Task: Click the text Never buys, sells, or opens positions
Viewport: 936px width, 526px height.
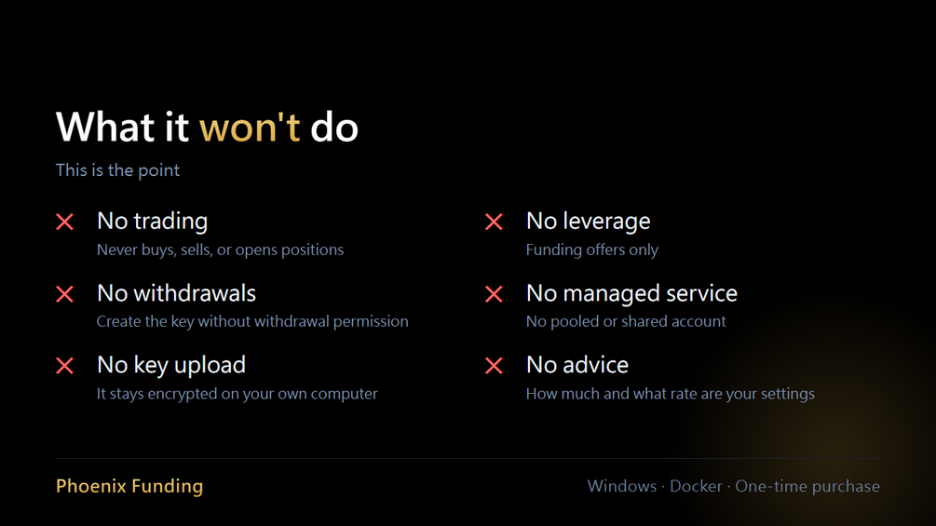Action: (x=221, y=250)
